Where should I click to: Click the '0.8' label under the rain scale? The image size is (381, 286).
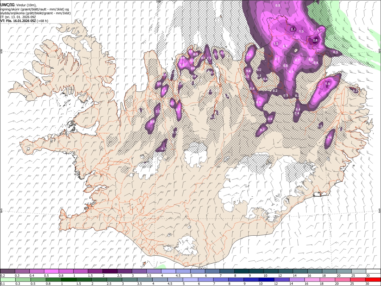pos(48,284)
